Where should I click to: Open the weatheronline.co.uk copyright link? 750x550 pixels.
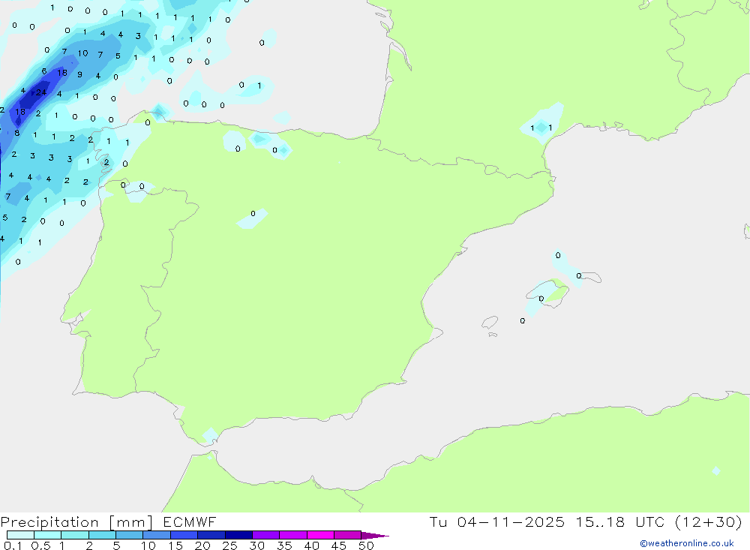coord(687,543)
